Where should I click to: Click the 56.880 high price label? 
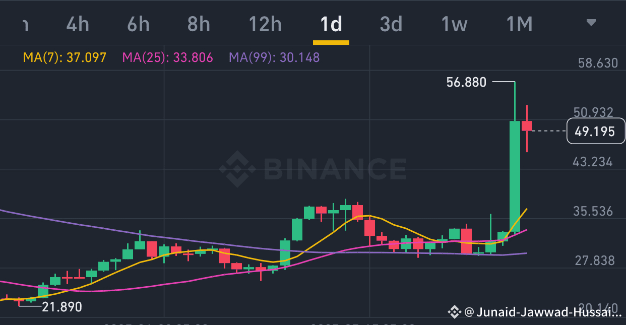coord(466,82)
